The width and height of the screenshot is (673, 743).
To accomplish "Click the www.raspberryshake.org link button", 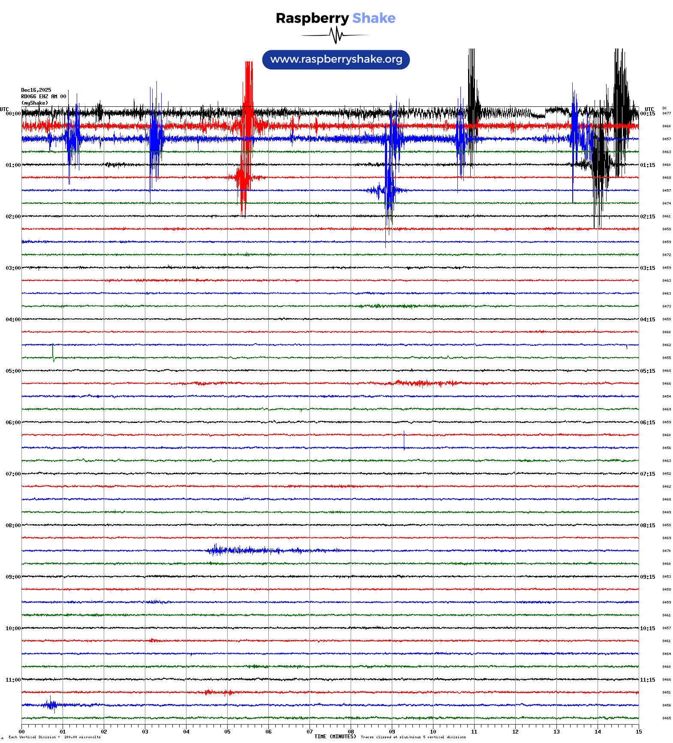I will (336, 60).
